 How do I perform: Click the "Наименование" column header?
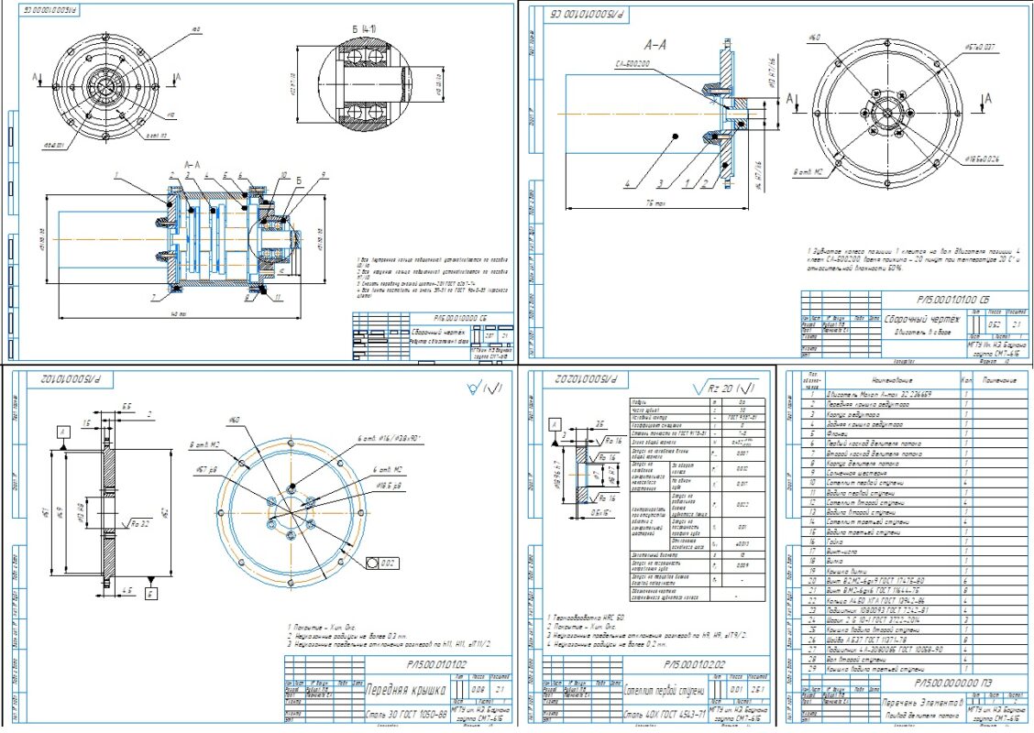click(x=892, y=380)
